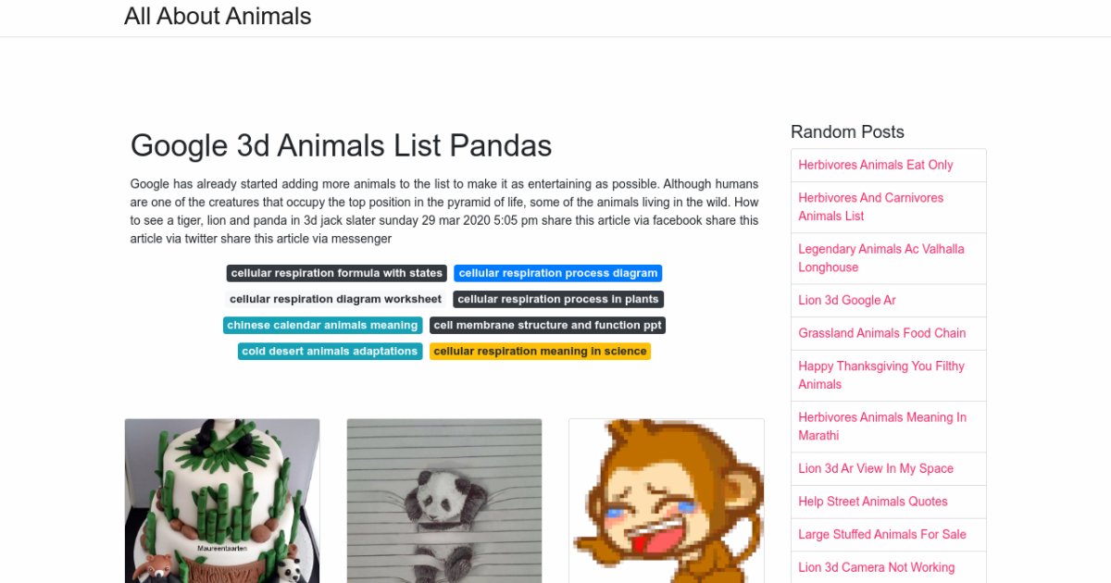Open the laughing pixel monkey image
Viewport: 1111px width, 583px height.
tap(667, 501)
